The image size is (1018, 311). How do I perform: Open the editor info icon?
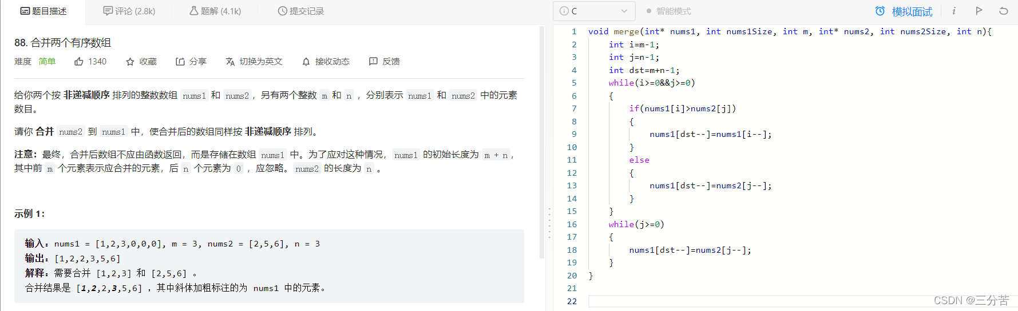coord(954,11)
